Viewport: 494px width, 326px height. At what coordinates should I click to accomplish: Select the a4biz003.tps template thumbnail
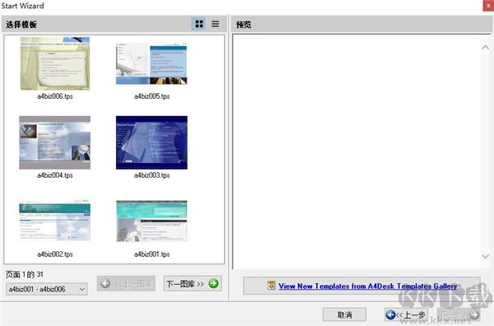(151, 142)
